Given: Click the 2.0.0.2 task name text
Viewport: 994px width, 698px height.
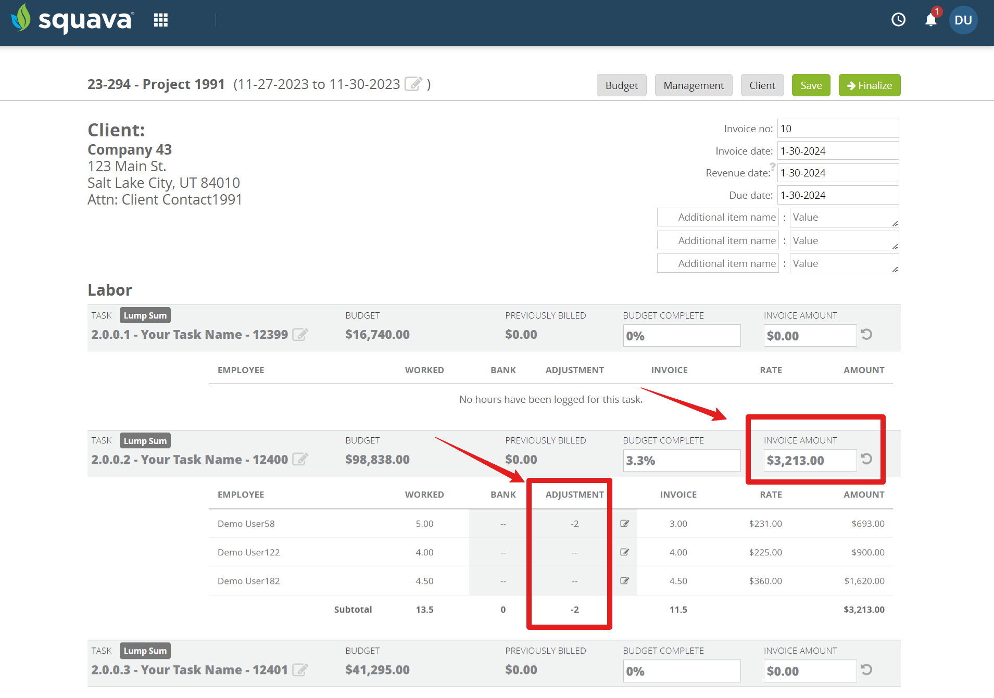Looking at the screenshot, I should point(190,460).
